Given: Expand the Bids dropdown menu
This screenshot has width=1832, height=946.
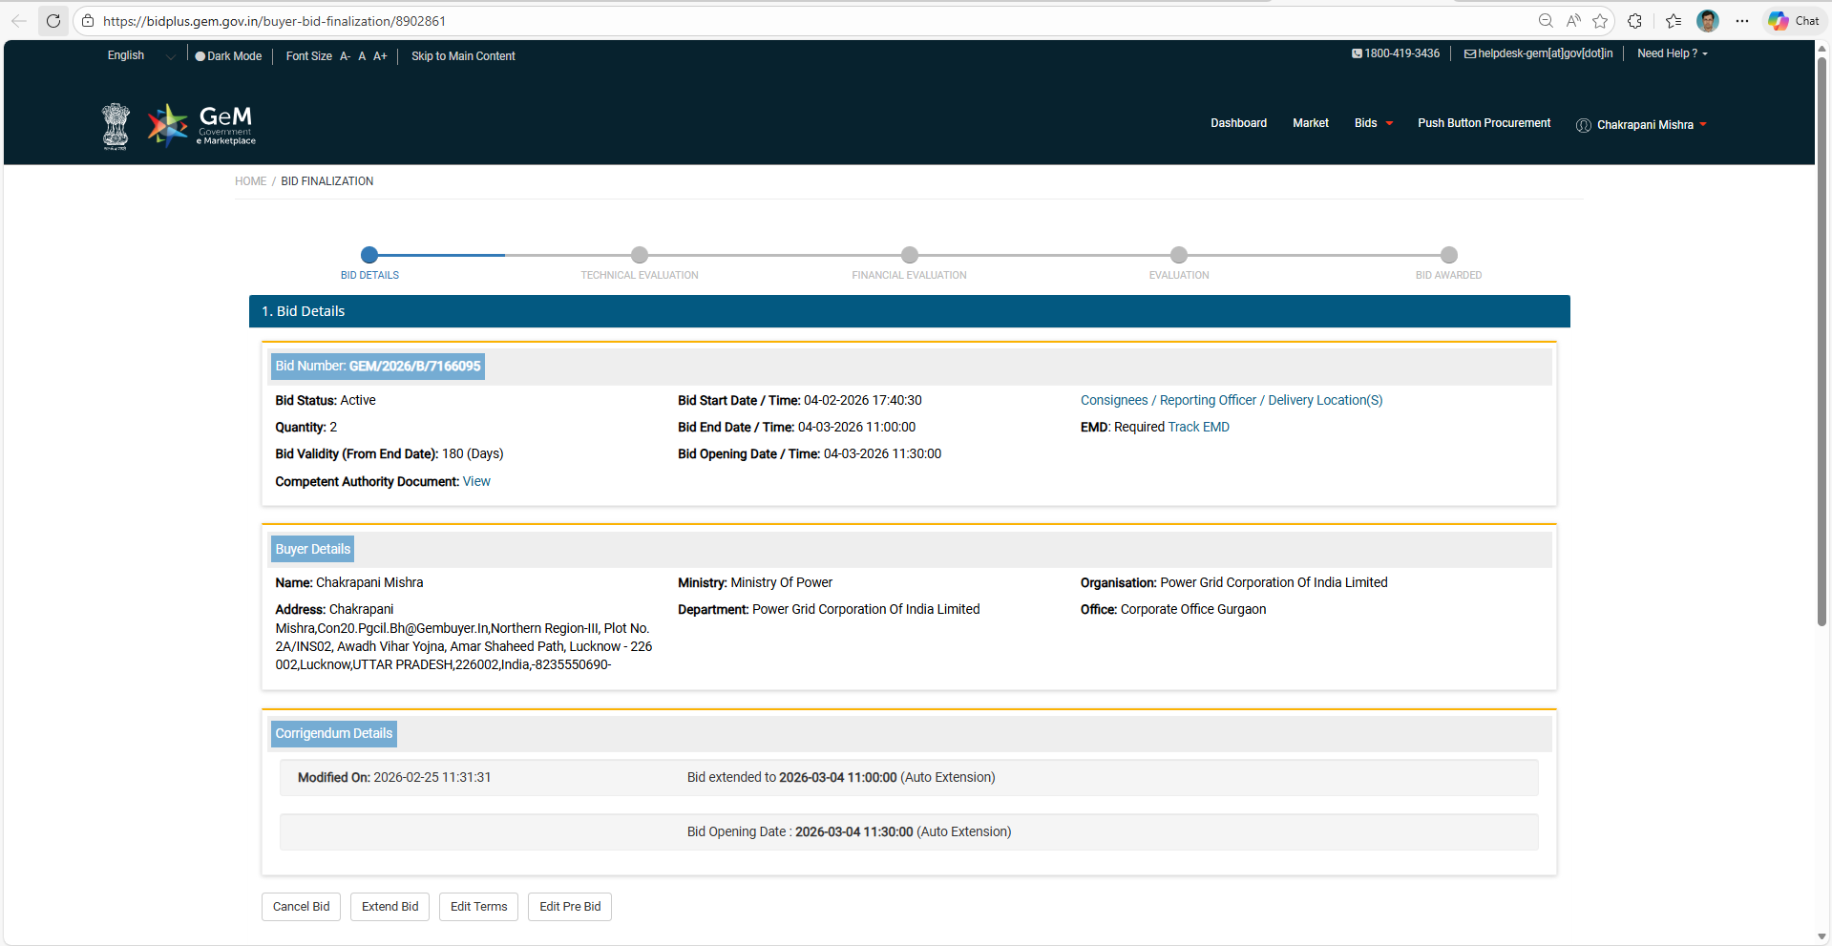Looking at the screenshot, I should coord(1373,123).
